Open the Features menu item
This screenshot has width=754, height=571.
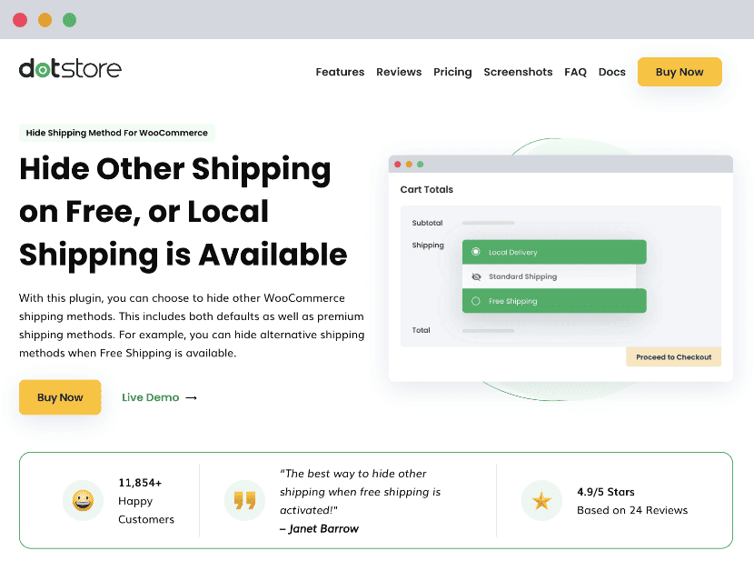tap(340, 72)
